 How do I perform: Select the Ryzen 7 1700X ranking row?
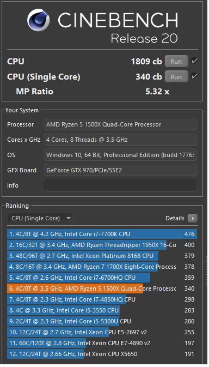pos(102,267)
